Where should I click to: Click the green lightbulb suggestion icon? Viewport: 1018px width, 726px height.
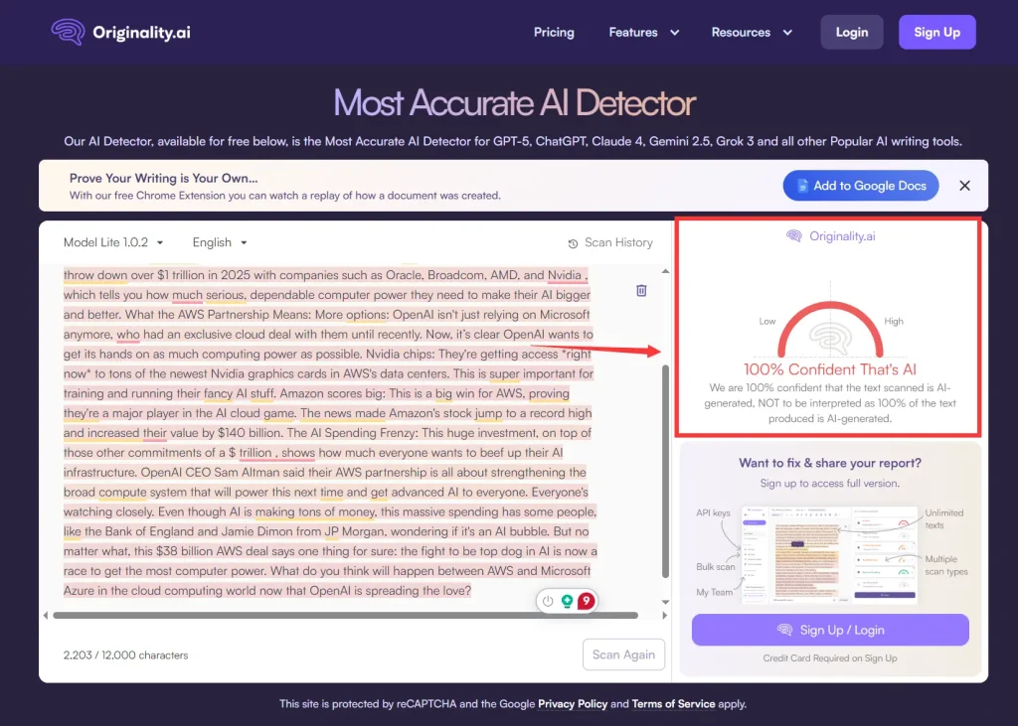(567, 601)
